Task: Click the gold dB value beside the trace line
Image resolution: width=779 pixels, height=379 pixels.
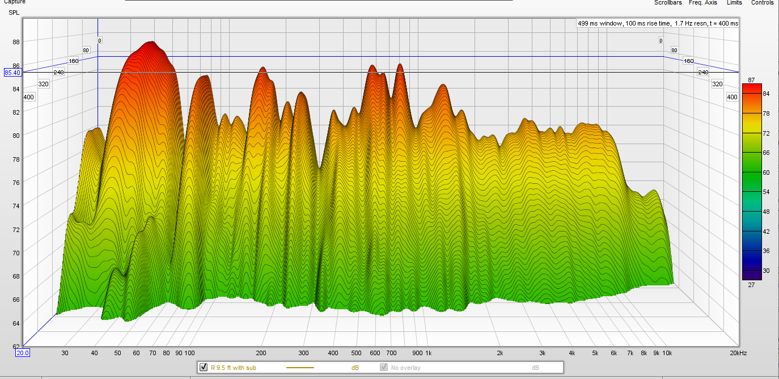Action: (355, 368)
